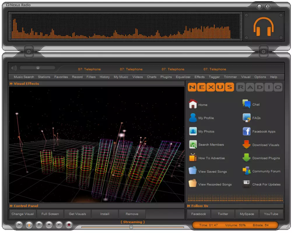Open the FAQs monitor icon
The height and width of the screenshot is (233, 292).
point(246,118)
